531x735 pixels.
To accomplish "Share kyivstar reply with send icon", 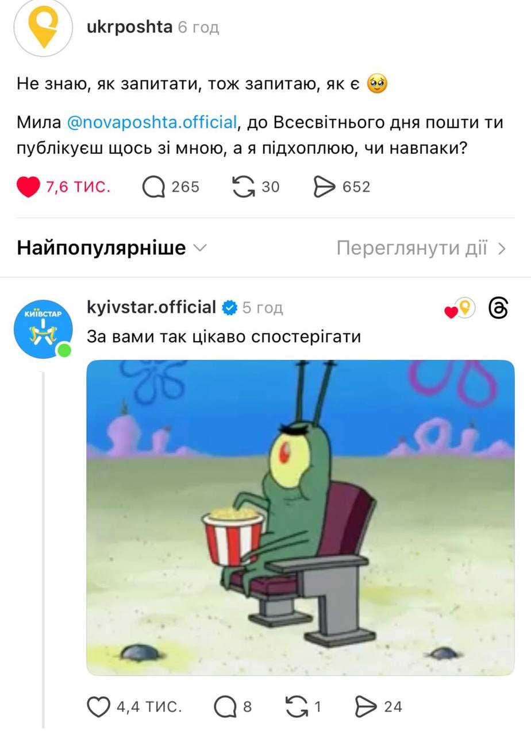I will 365,706.
